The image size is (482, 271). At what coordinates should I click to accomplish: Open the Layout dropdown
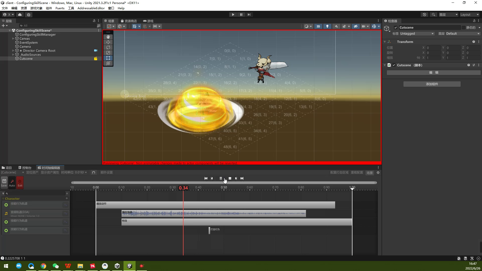pyautogui.click(x=469, y=15)
